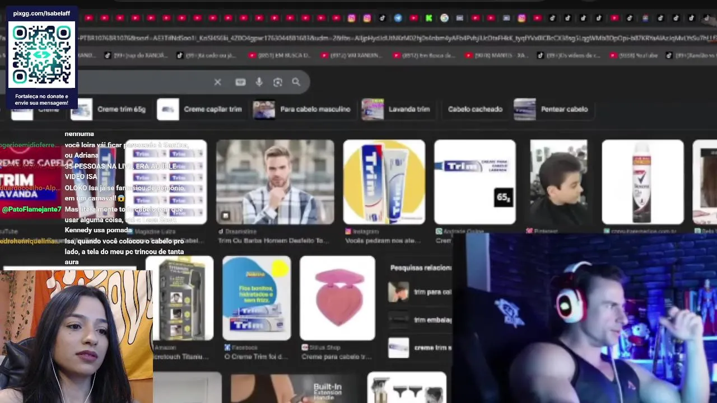Image resolution: width=717 pixels, height=403 pixels.
Task: Open the Rexona deodorant spray image
Action: coord(642,182)
